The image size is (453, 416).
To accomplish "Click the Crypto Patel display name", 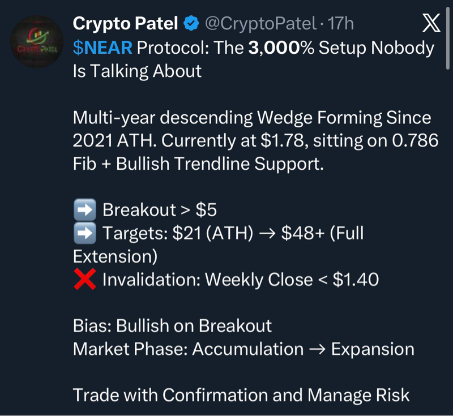I will [126, 24].
